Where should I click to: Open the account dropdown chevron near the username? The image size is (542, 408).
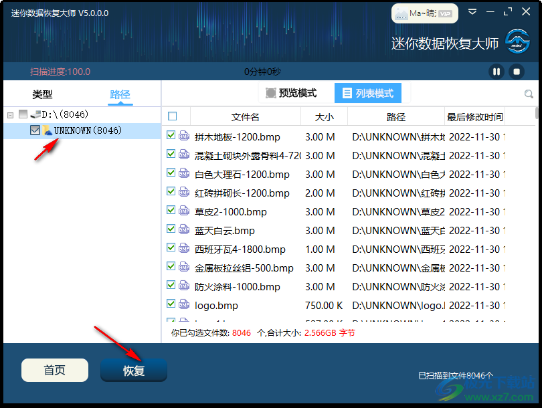tap(473, 12)
